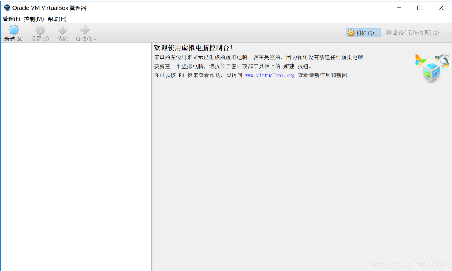This screenshot has height=271, width=452.
Task: Toggle the 明细(D) details view button
Action: click(363, 33)
